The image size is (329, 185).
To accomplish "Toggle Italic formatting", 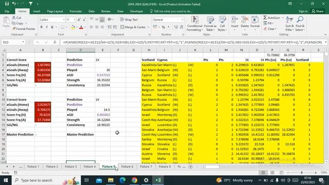I will (x=47, y=27).
